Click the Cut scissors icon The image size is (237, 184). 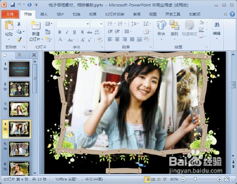click(19, 24)
